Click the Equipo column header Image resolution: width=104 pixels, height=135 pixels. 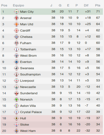click(18, 5)
